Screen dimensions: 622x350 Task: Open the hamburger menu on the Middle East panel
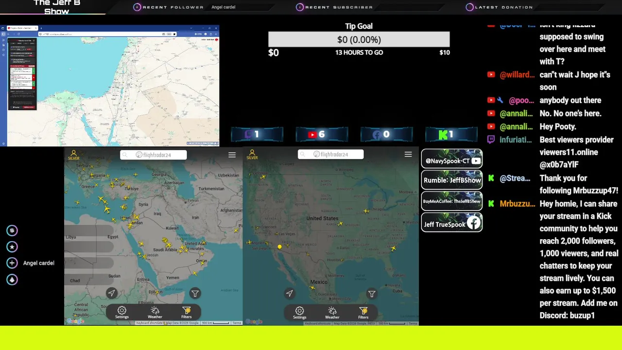(x=232, y=155)
